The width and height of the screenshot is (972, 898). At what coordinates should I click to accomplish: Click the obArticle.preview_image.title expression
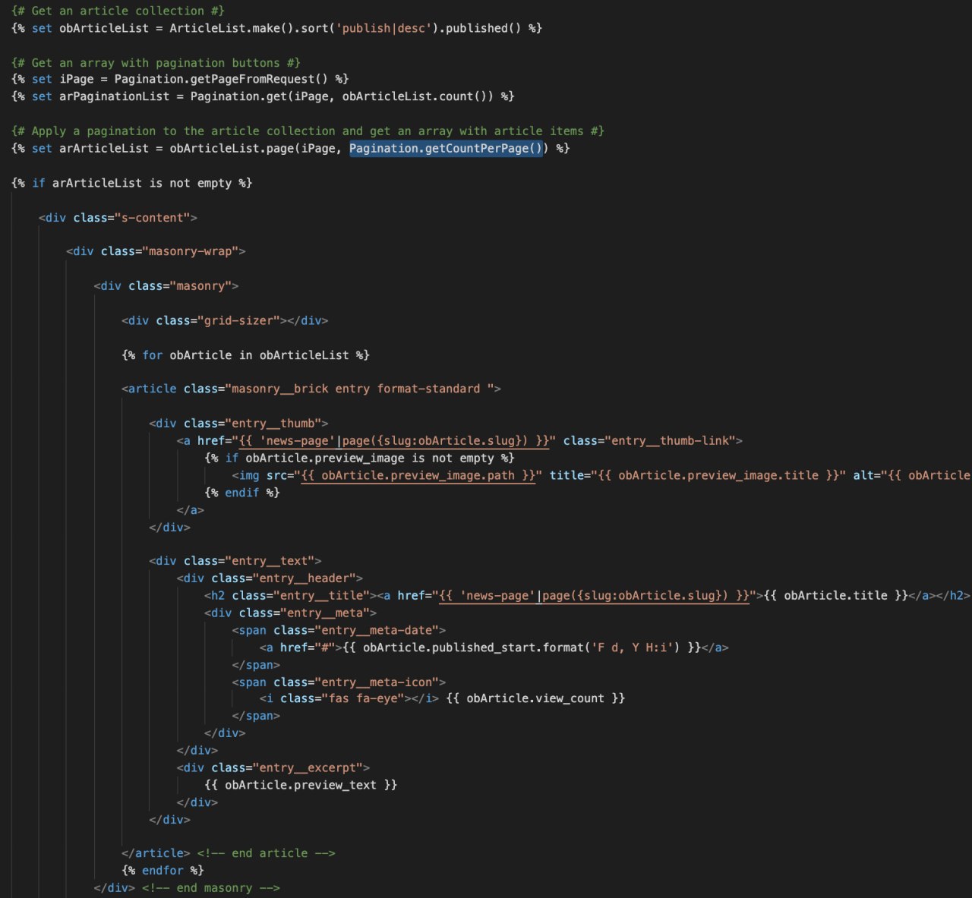tap(718, 476)
